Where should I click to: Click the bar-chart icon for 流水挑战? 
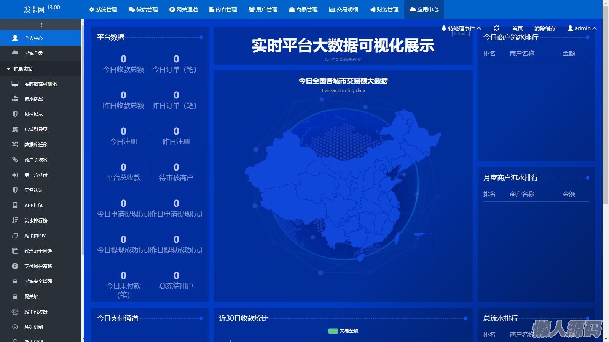tap(15, 99)
